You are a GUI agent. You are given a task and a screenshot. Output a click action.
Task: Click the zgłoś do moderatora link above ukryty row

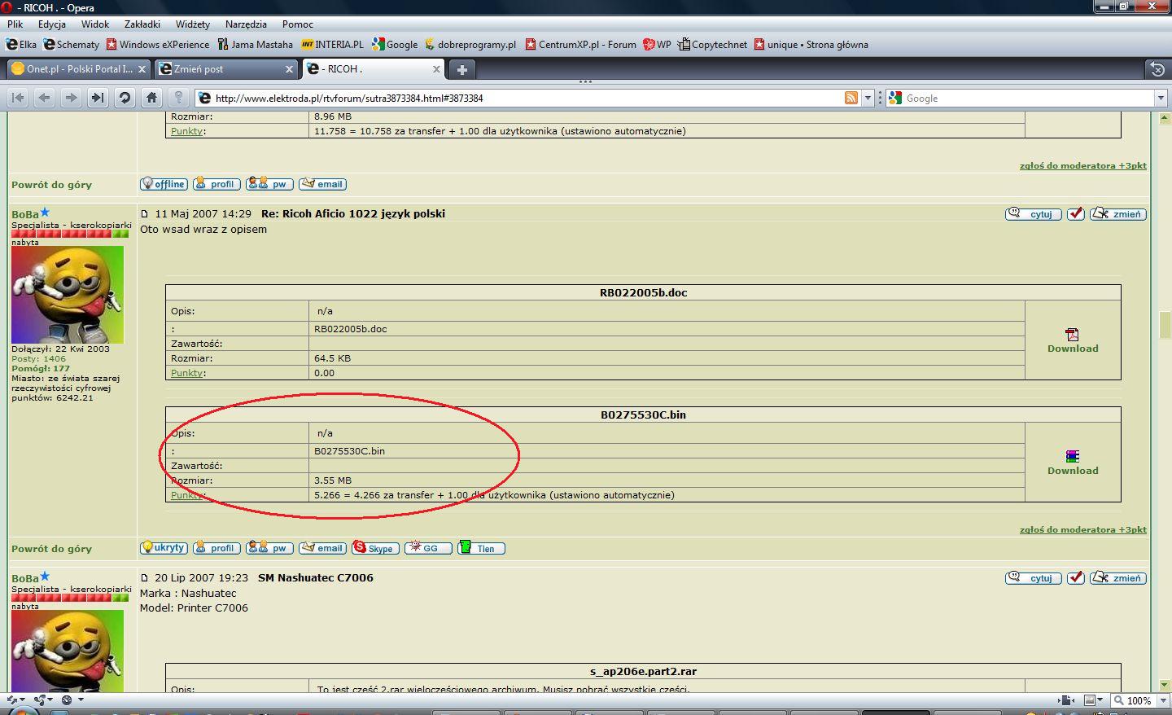click(x=1083, y=529)
